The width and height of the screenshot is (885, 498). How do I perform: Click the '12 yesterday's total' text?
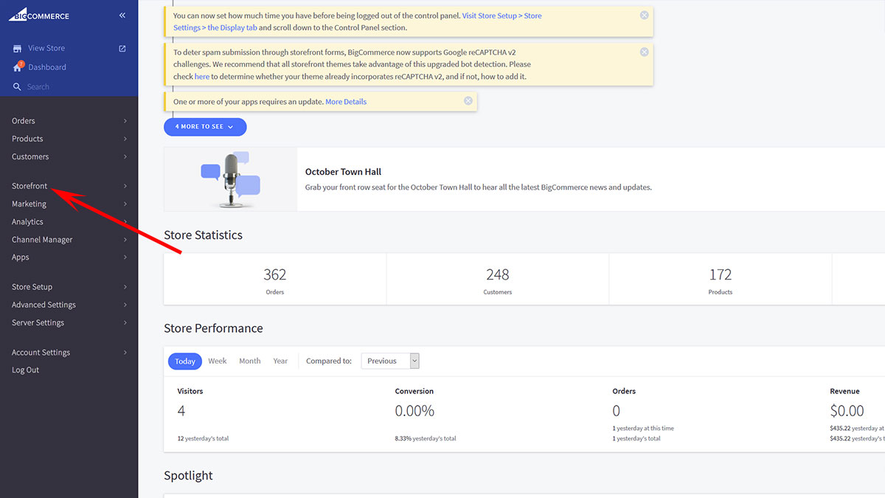point(203,439)
